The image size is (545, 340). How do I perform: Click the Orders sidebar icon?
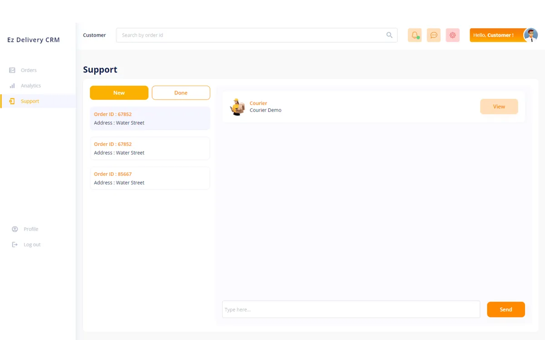tap(12, 70)
